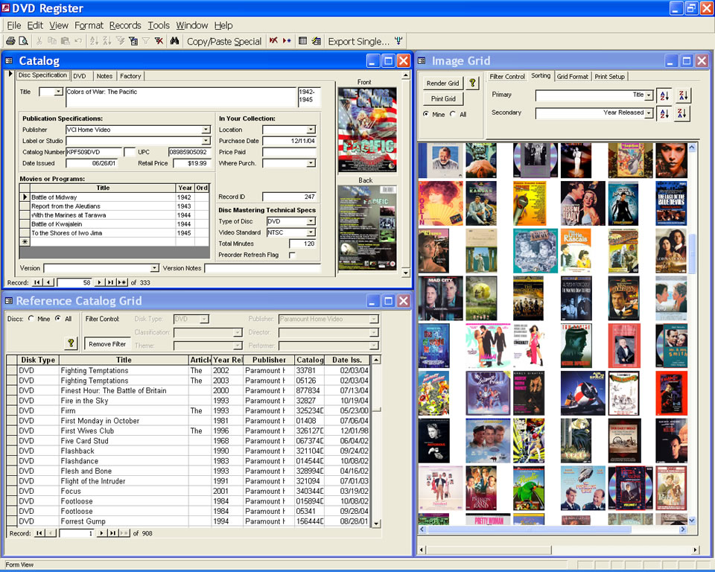This screenshot has height=572, width=715.
Task: Click the icon right of Export Single
Action: pos(398,41)
